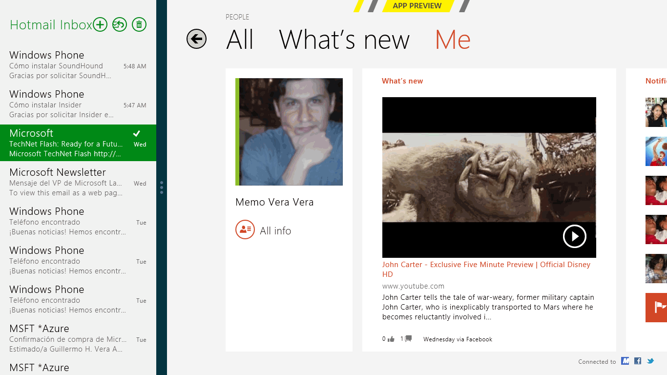The width and height of the screenshot is (667, 375).
Task: Click the comments icon under the post
Action: pyautogui.click(x=408, y=339)
